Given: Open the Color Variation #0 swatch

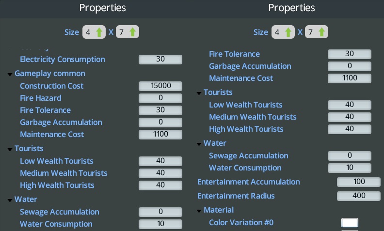Looking at the screenshot, I should [x=350, y=223].
